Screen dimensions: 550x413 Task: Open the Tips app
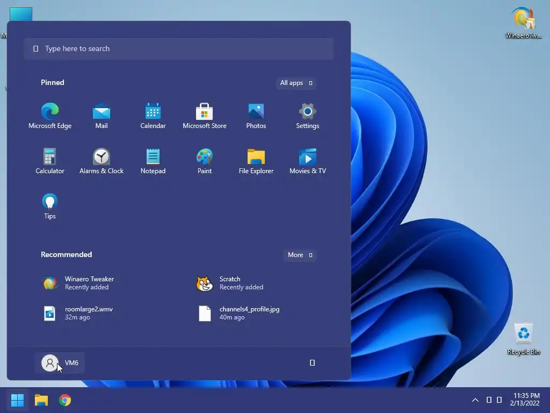tap(50, 206)
